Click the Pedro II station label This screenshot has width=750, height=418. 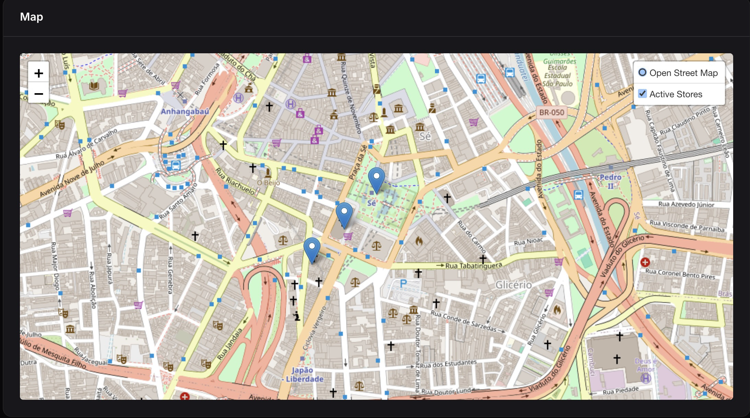[610, 181]
